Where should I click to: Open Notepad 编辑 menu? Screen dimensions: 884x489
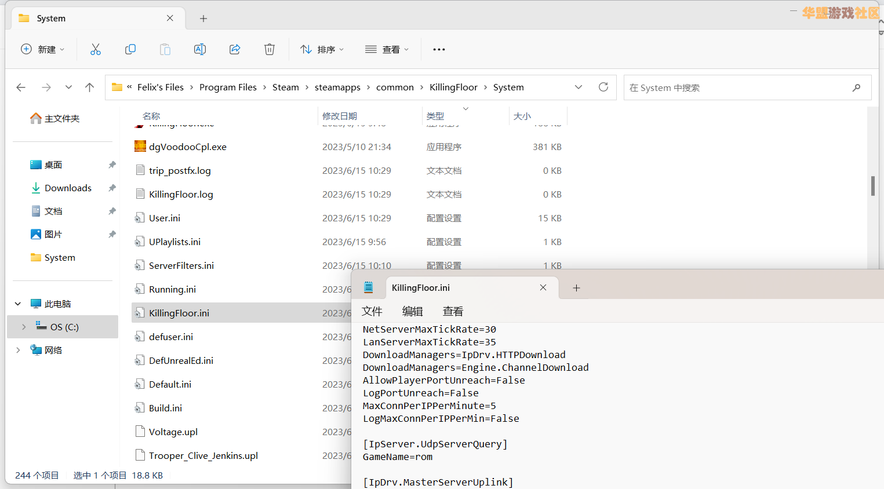coord(413,311)
